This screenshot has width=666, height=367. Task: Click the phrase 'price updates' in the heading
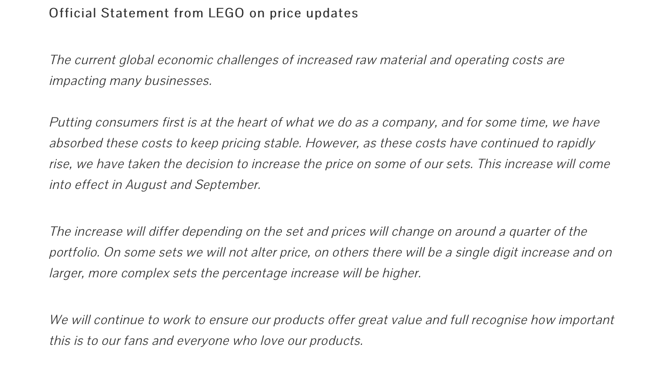click(314, 13)
